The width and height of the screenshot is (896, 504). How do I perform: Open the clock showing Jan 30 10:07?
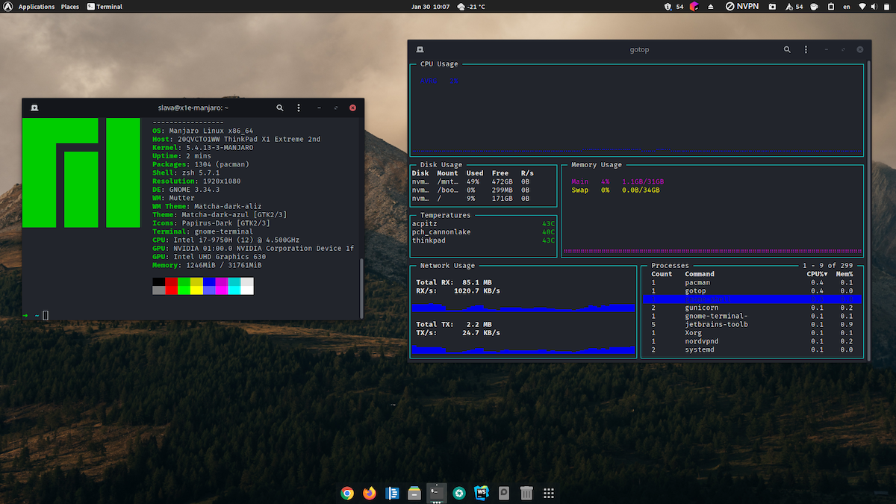pos(431,7)
